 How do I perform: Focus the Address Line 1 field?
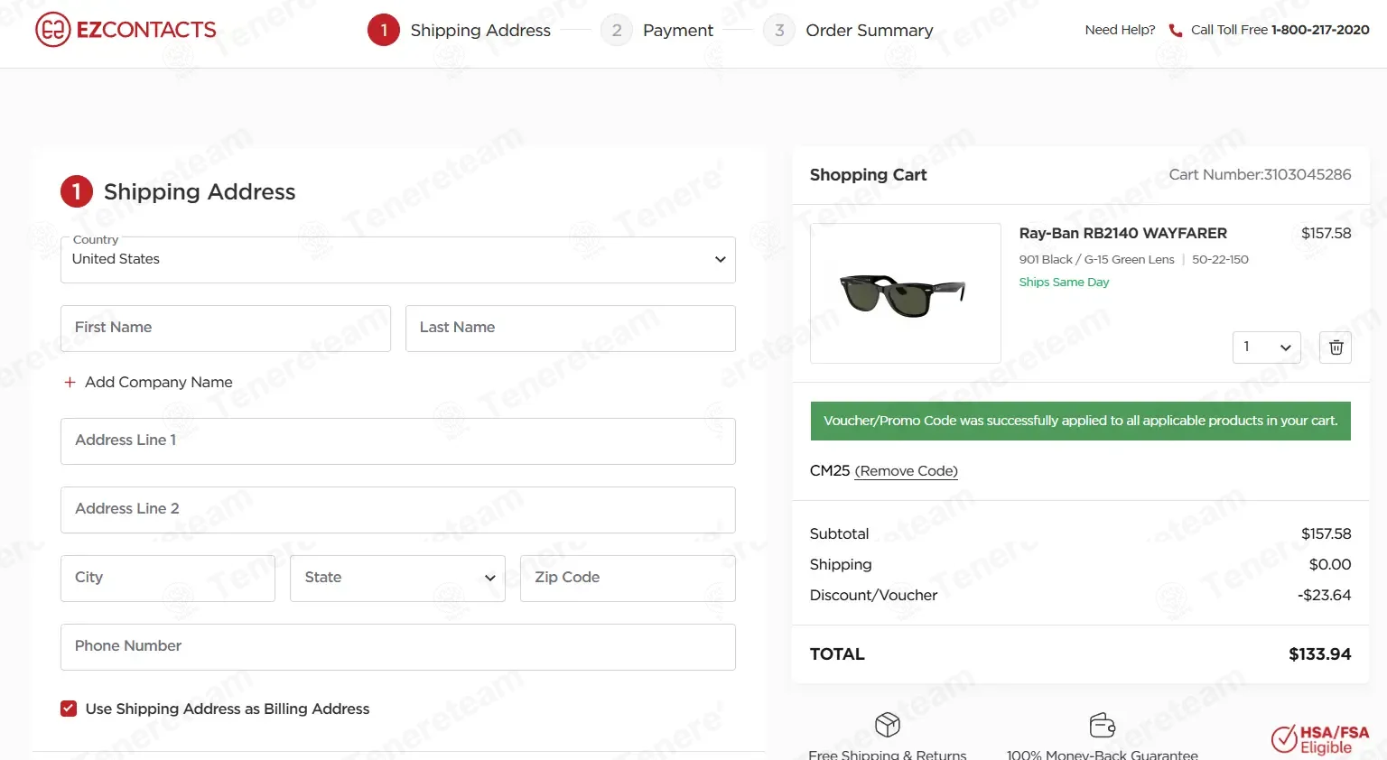(398, 441)
